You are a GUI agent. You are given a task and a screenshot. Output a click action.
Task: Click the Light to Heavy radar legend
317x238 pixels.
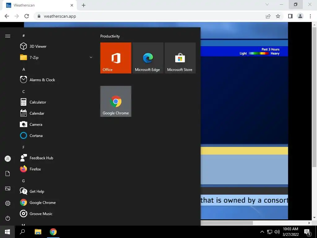pos(259,53)
